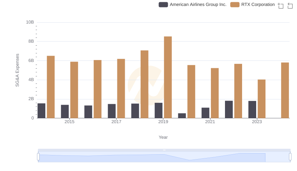297x171 pixels.
Task: Click the RTX Corporation bar for 2017
Action: 121,89
